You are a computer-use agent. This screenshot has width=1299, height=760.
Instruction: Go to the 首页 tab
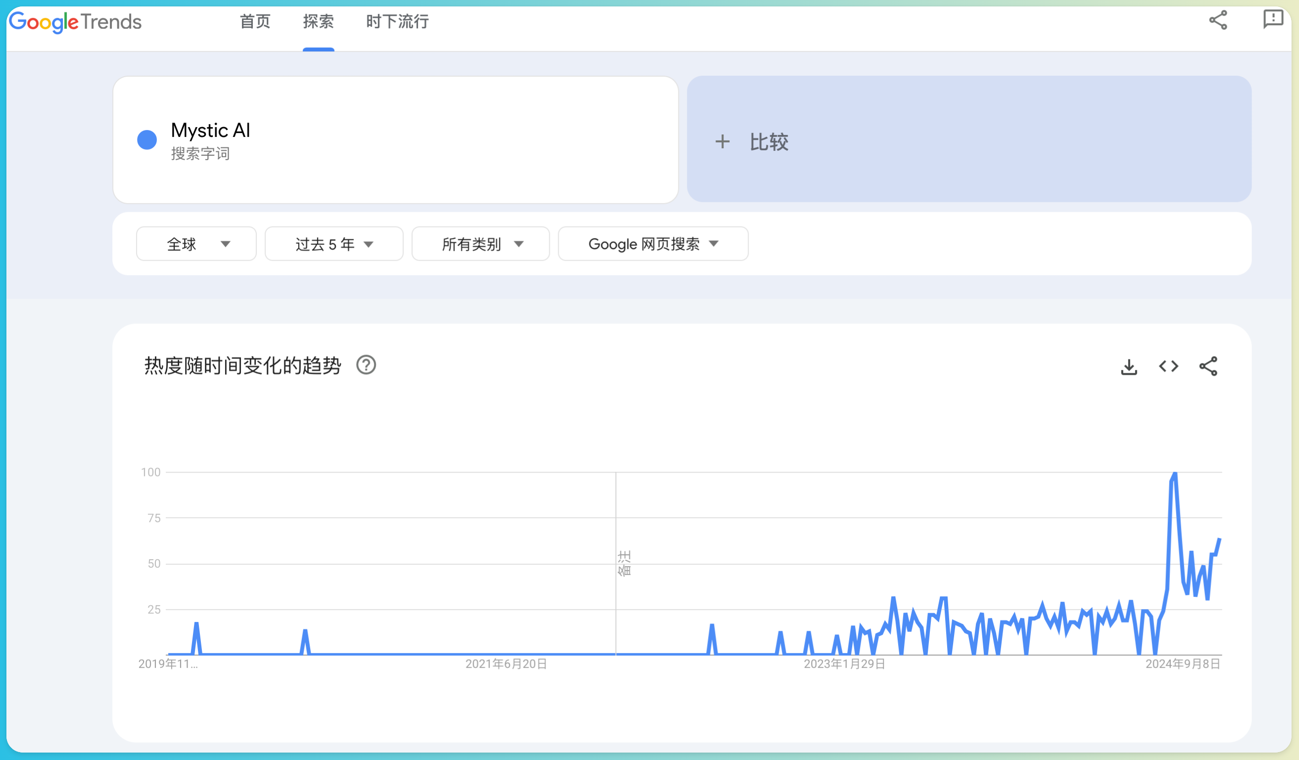pos(255,22)
